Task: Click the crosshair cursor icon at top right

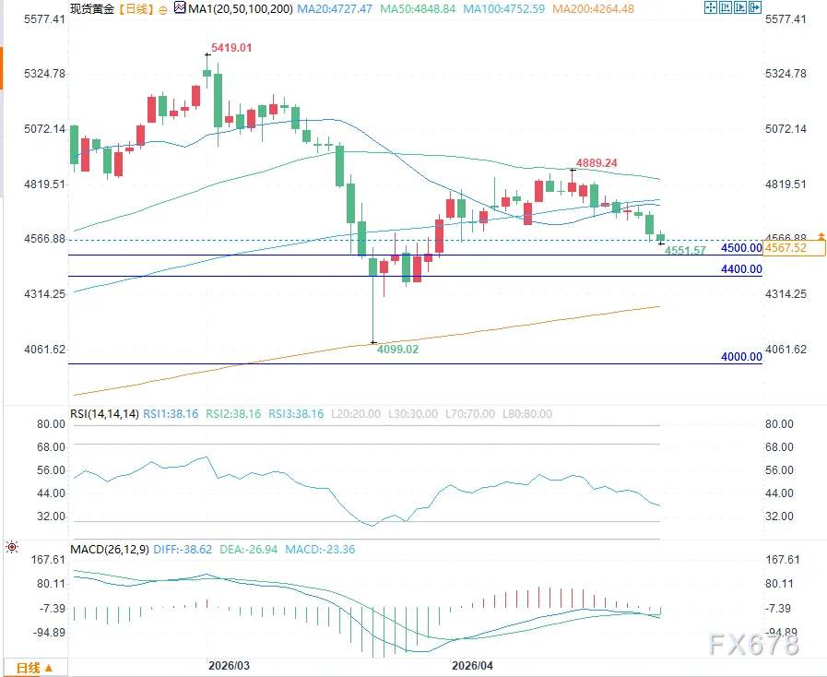Action: click(711, 7)
